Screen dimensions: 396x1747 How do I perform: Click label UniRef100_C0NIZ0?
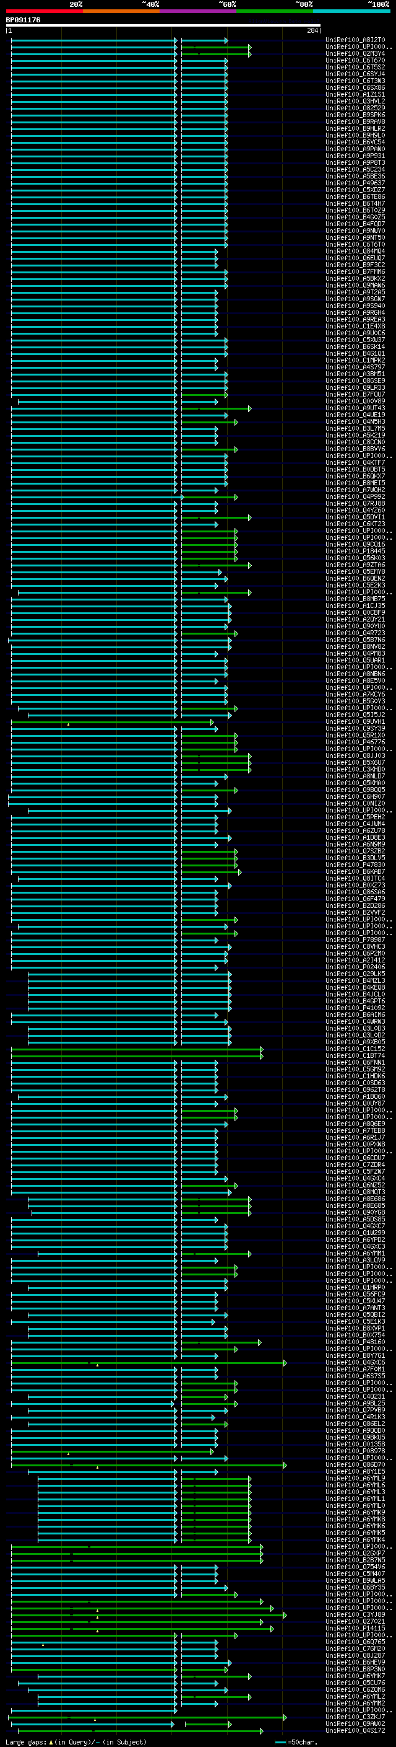pos(355,804)
